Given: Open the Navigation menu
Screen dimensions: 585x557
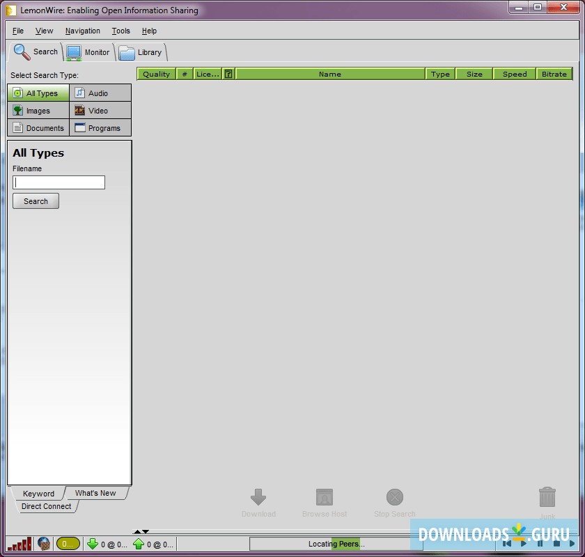Looking at the screenshot, I should [x=82, y=31].
